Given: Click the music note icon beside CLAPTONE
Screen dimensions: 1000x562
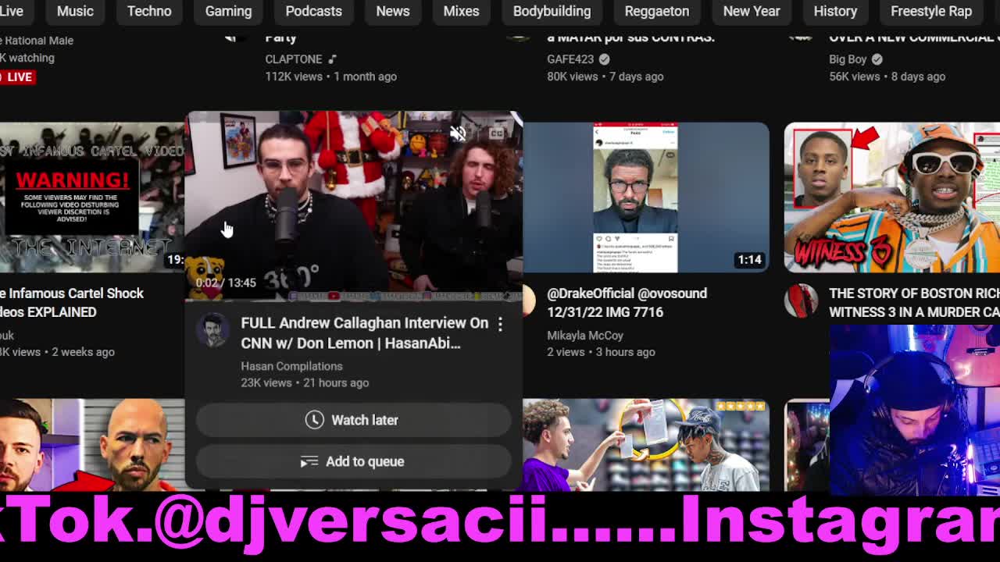Looking at the screenshot, I should tap(332, 59).
